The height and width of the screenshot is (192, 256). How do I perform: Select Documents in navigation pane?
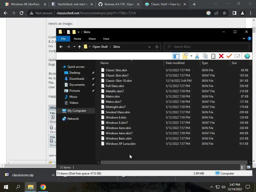click(77, 85)
